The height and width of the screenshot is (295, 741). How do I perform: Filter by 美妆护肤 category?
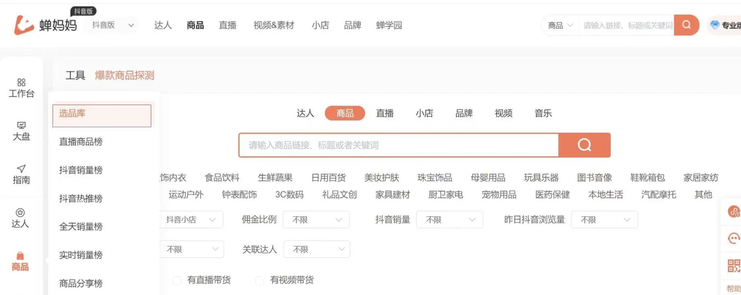click(381, 178)
